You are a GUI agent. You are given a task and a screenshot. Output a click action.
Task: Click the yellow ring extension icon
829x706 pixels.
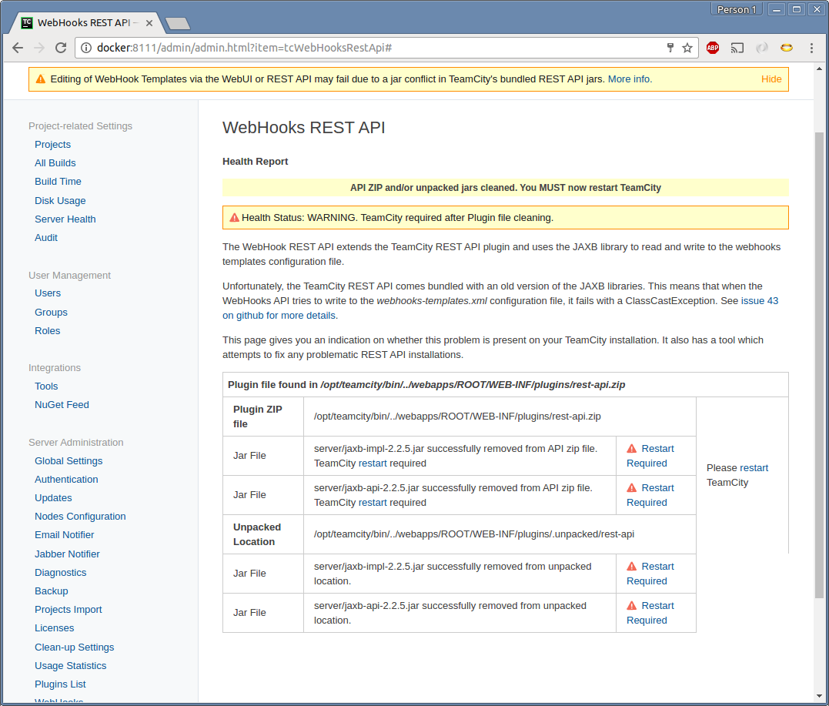click(787, 48)
